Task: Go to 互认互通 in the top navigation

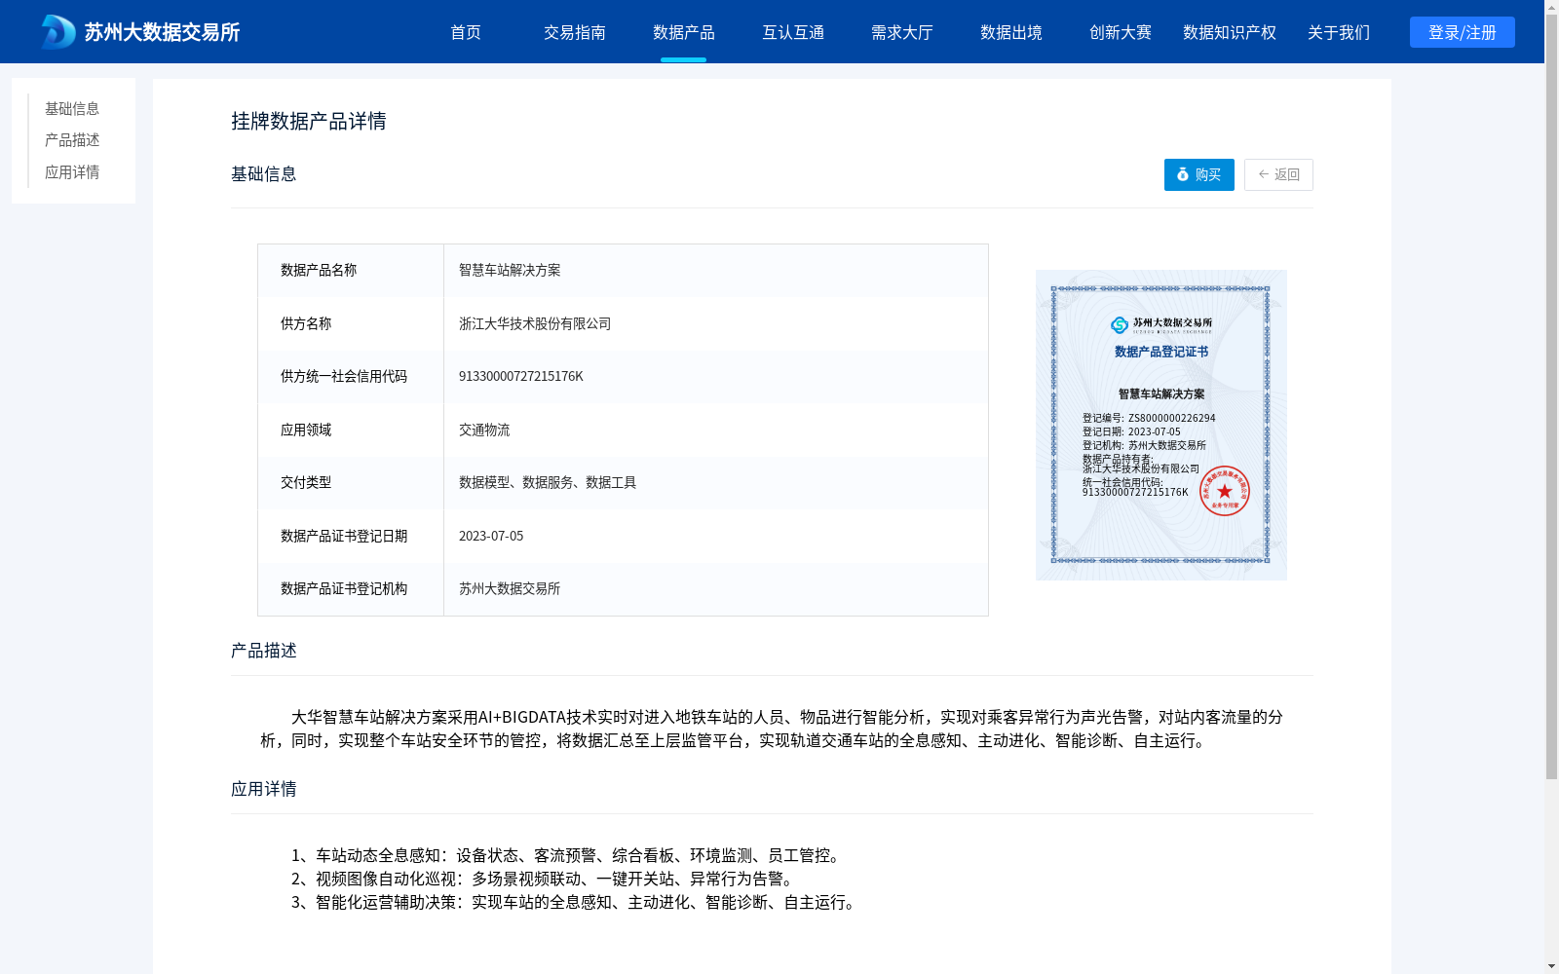Action: 793,32
